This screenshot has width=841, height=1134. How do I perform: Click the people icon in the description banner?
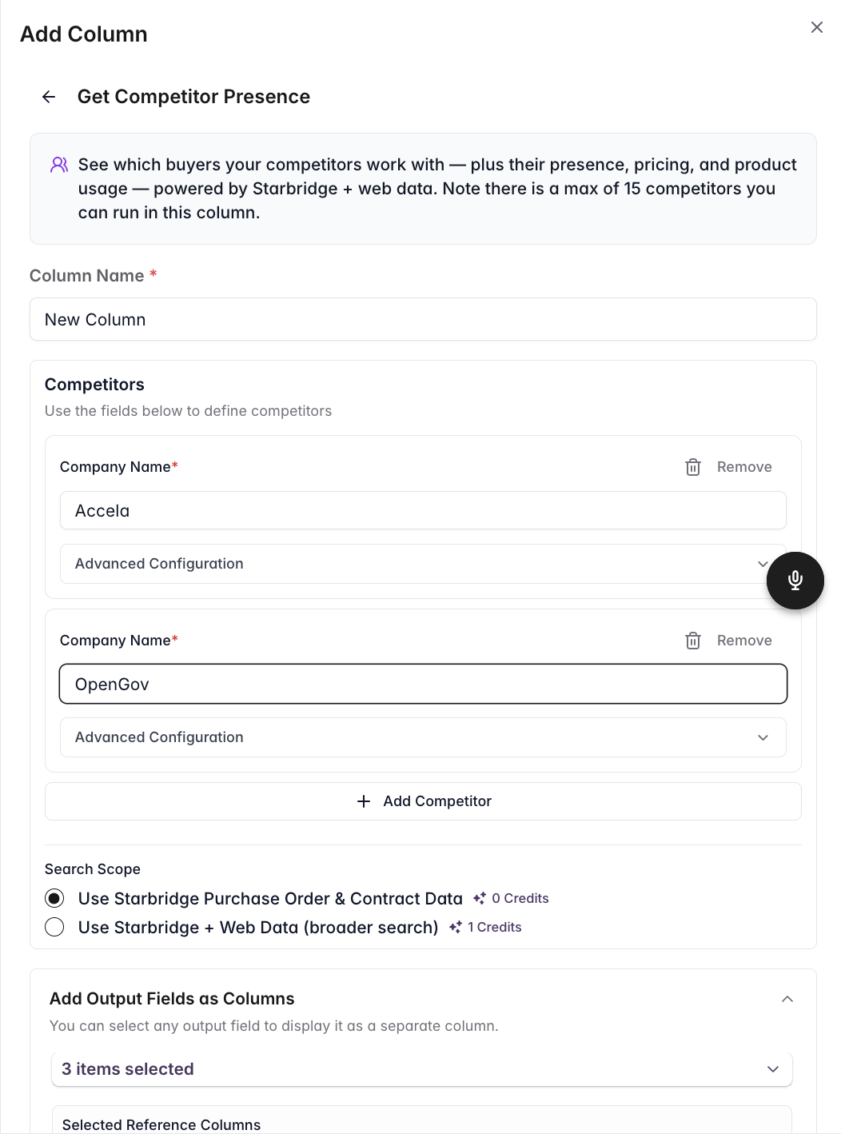coord(58,165)
